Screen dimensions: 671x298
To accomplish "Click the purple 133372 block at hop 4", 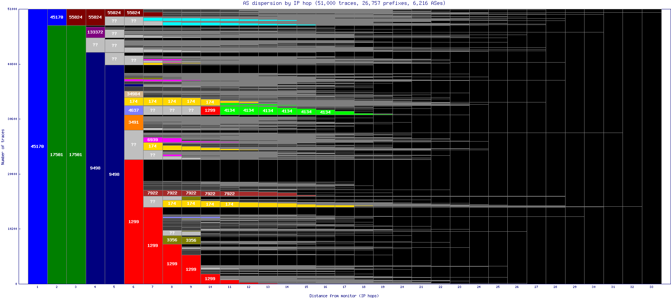I will pos(95,32).
